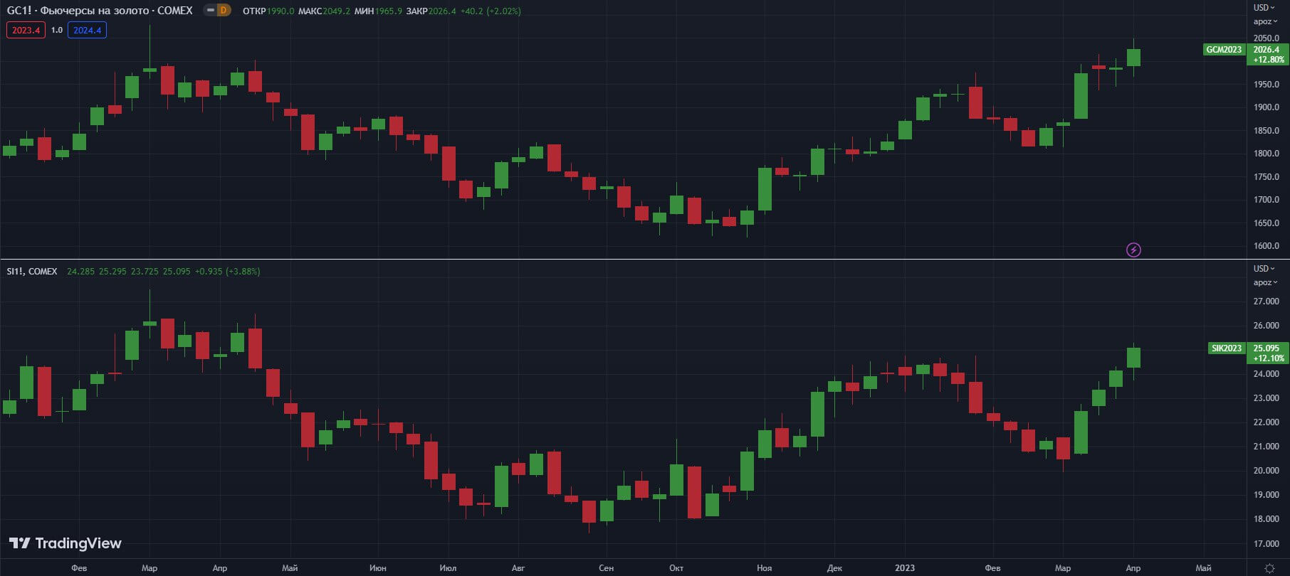Viewport: 1290px width, 576px height.
Task: Click the 1950.0 price scale label
Action: 1266,85
